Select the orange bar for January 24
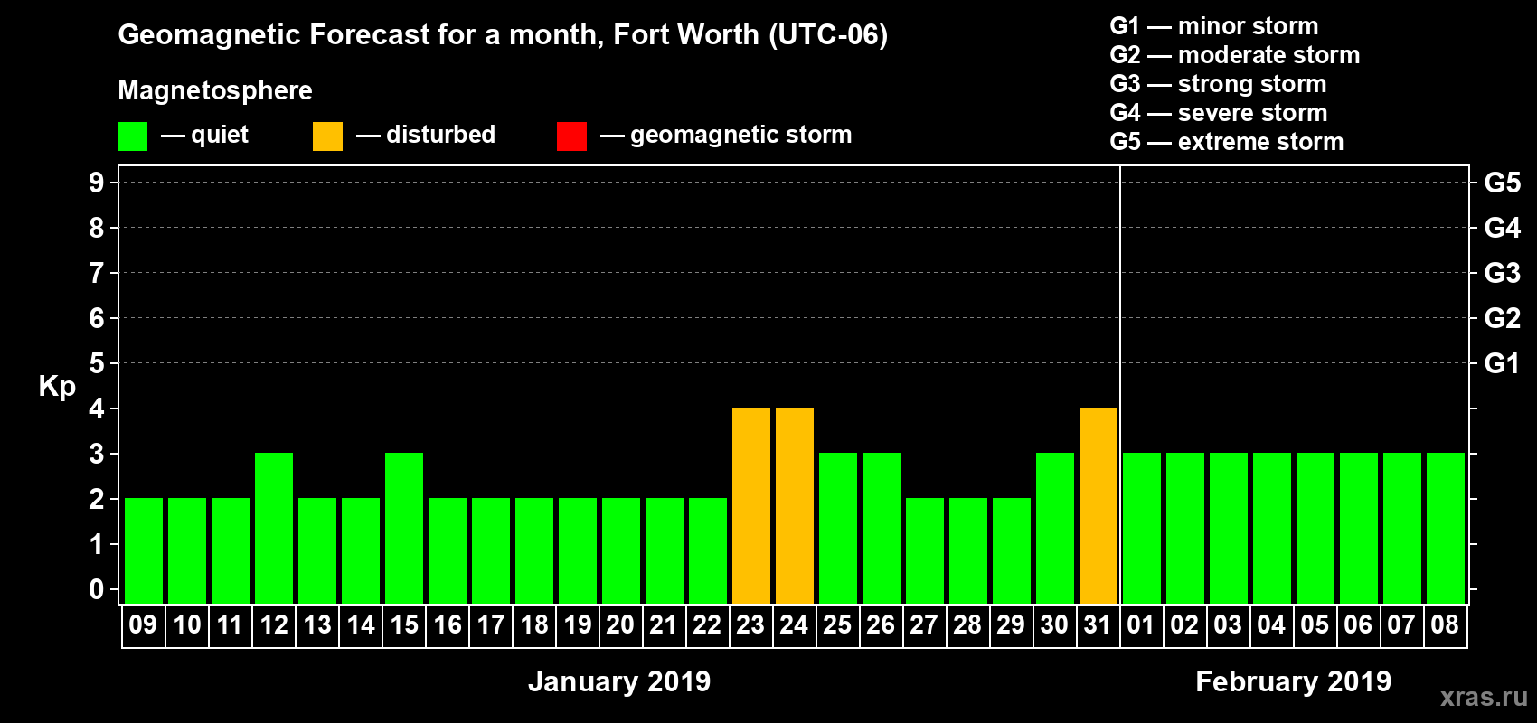The height and width of the screenshot is (723, 1537). [795, 505]
